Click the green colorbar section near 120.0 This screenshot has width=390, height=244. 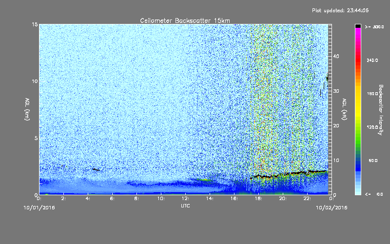tap(358, 127)
